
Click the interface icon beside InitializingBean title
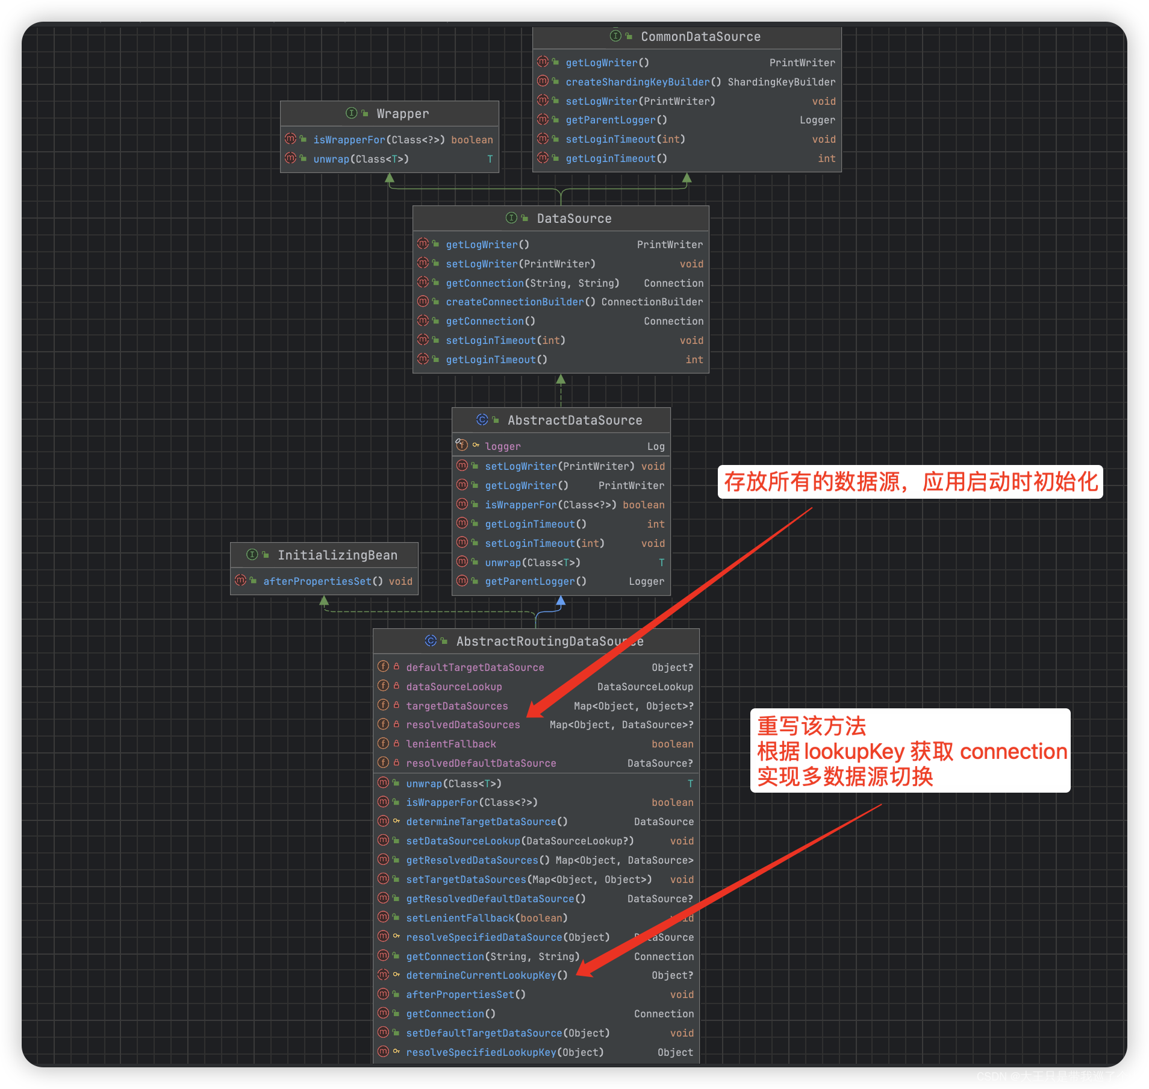(252, 555)
